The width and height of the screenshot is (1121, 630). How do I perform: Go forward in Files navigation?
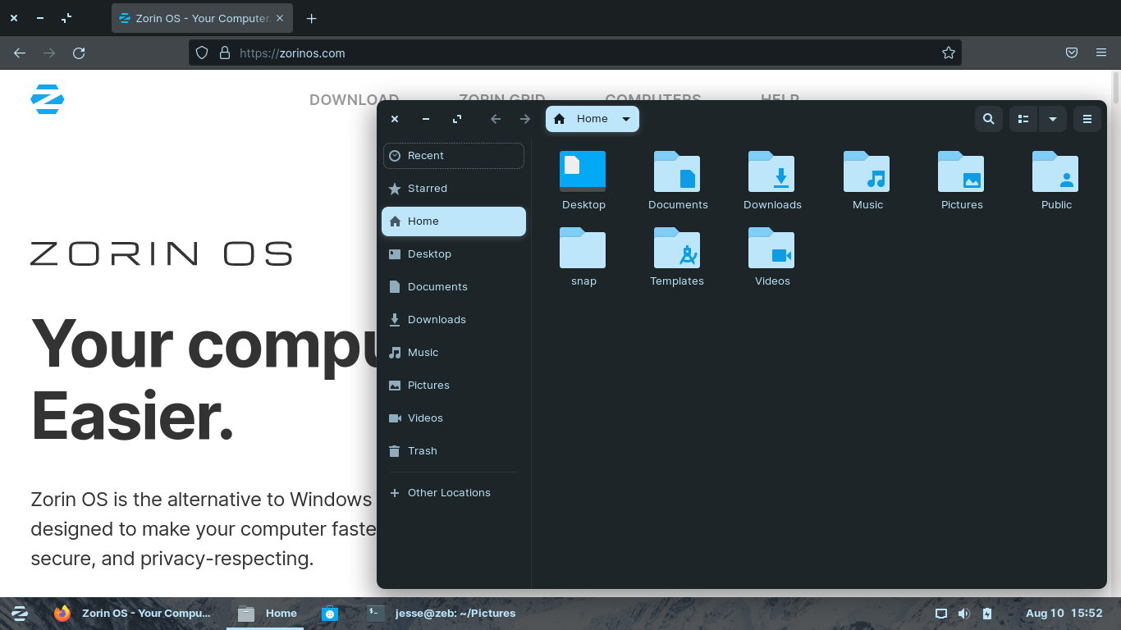525,119
